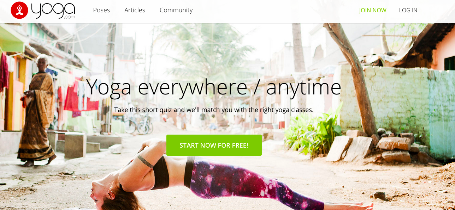Go to the Articles section

click(135, 10)
